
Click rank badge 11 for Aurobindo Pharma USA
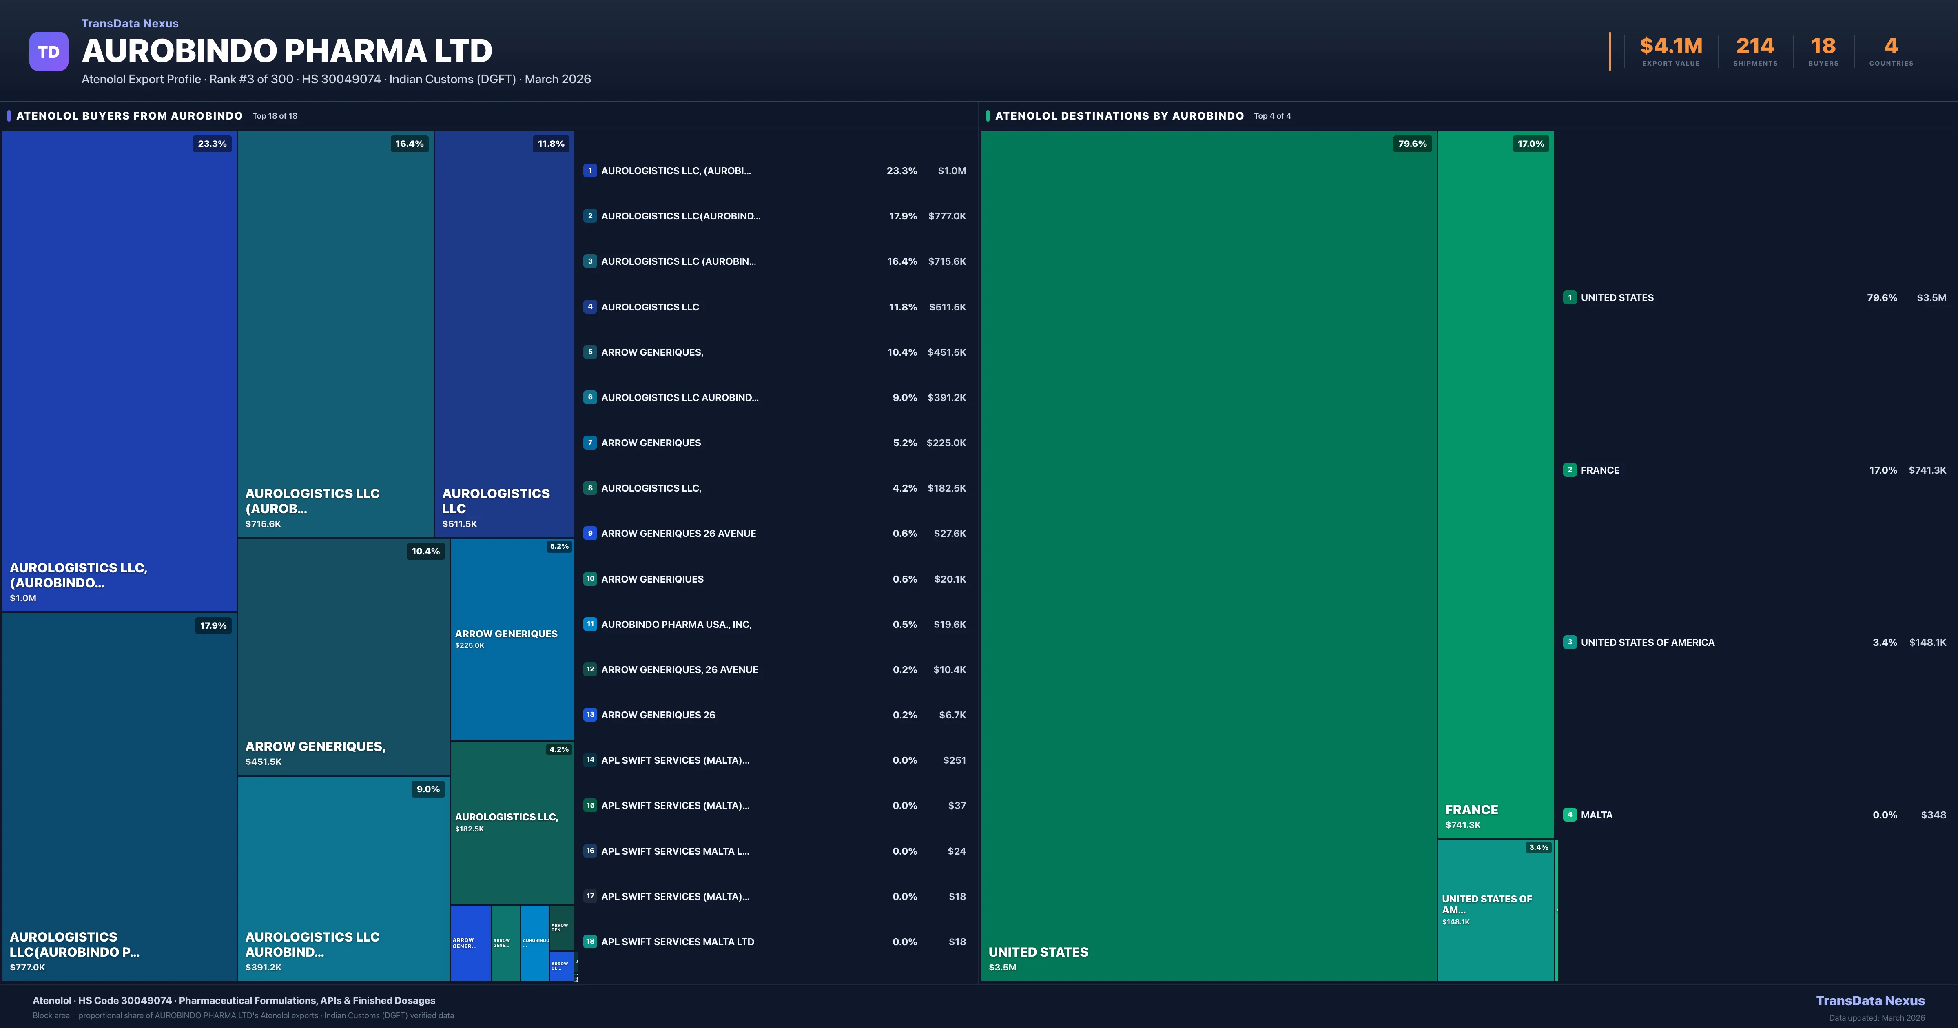pyautogui.click(x=590, y=624)
